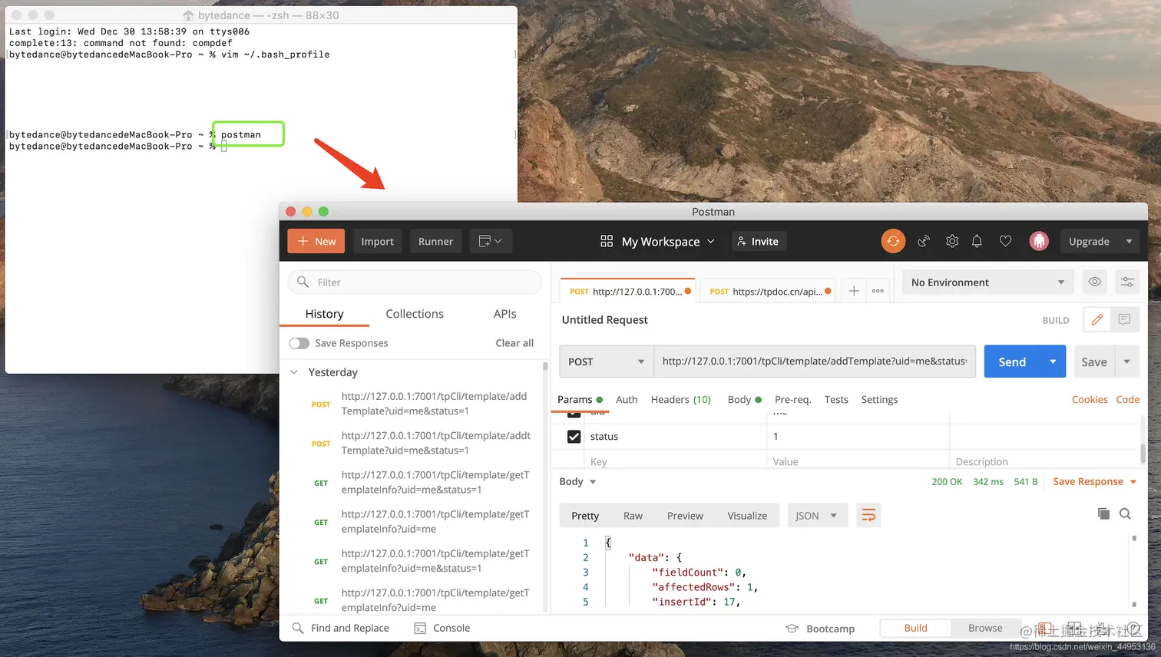Open the user avatar menu
Viewport: 1161px width, 657px height.
coord(1039,241)
